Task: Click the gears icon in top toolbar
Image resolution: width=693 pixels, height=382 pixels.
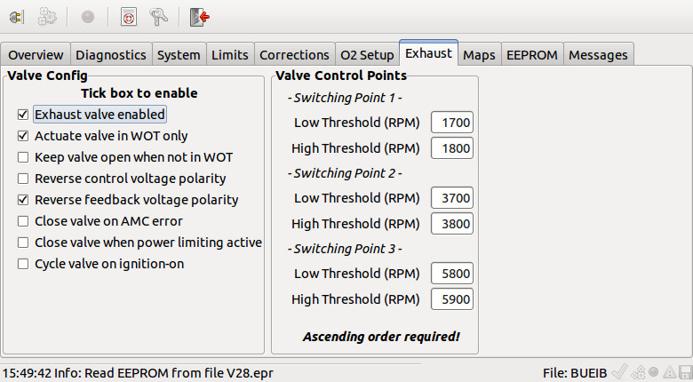Action: pos(48,17)
